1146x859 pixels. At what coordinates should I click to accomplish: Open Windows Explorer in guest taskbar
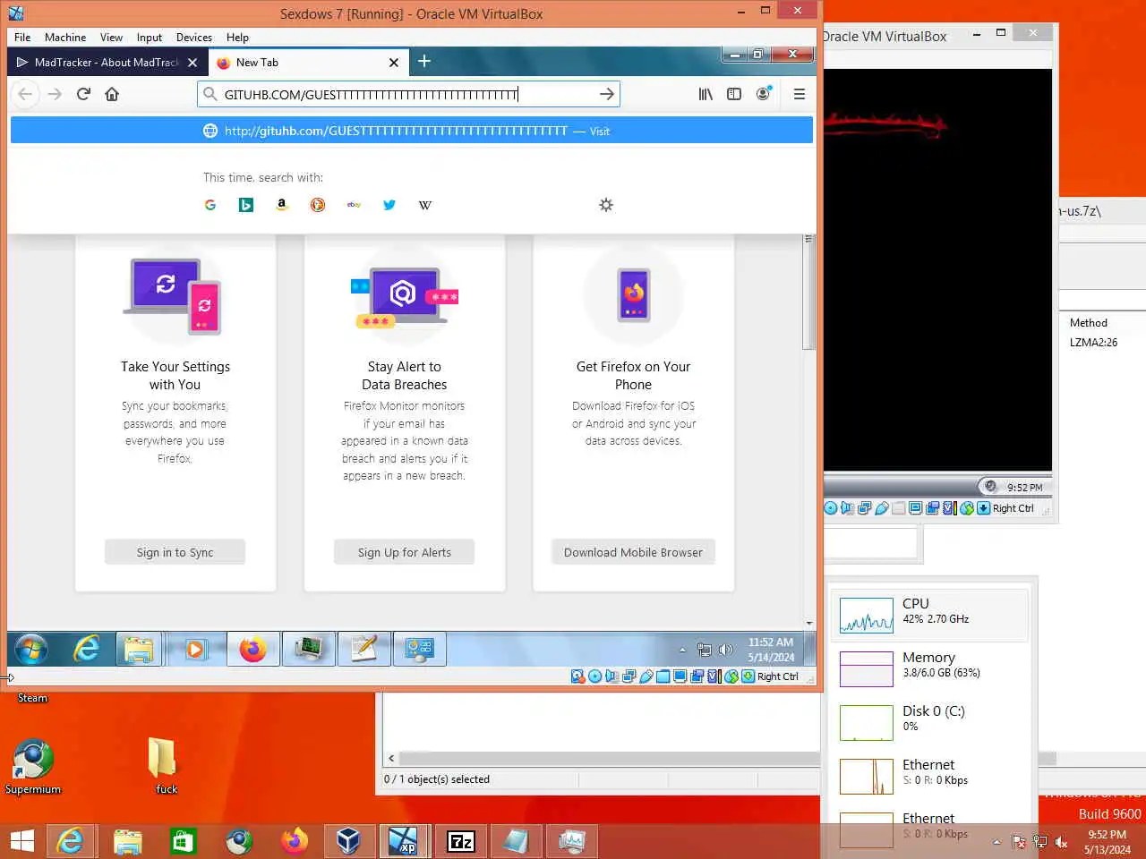click(x=139, y=649)
